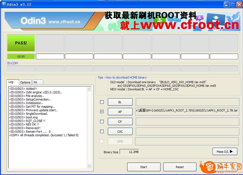Click the Odin3 title bar app icon
This screenshot has width=243, height=175.
pos(3,4)
